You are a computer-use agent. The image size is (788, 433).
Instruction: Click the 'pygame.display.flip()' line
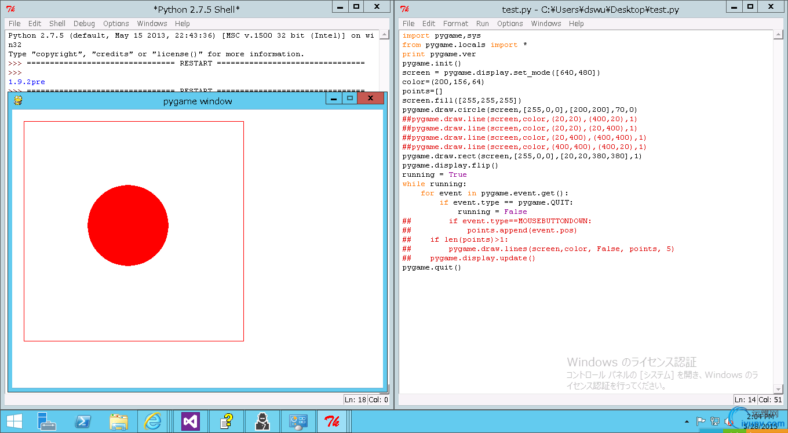tap(450, 165)
